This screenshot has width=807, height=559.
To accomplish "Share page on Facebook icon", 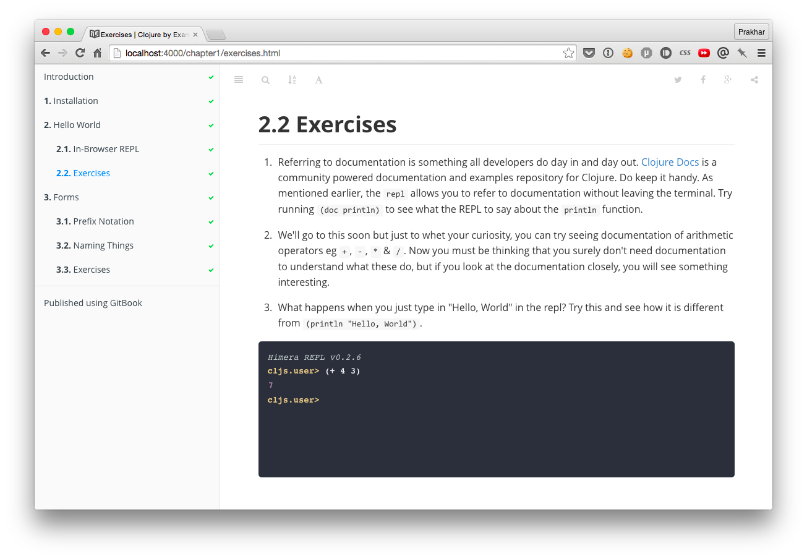I will [x=703, y=80].
